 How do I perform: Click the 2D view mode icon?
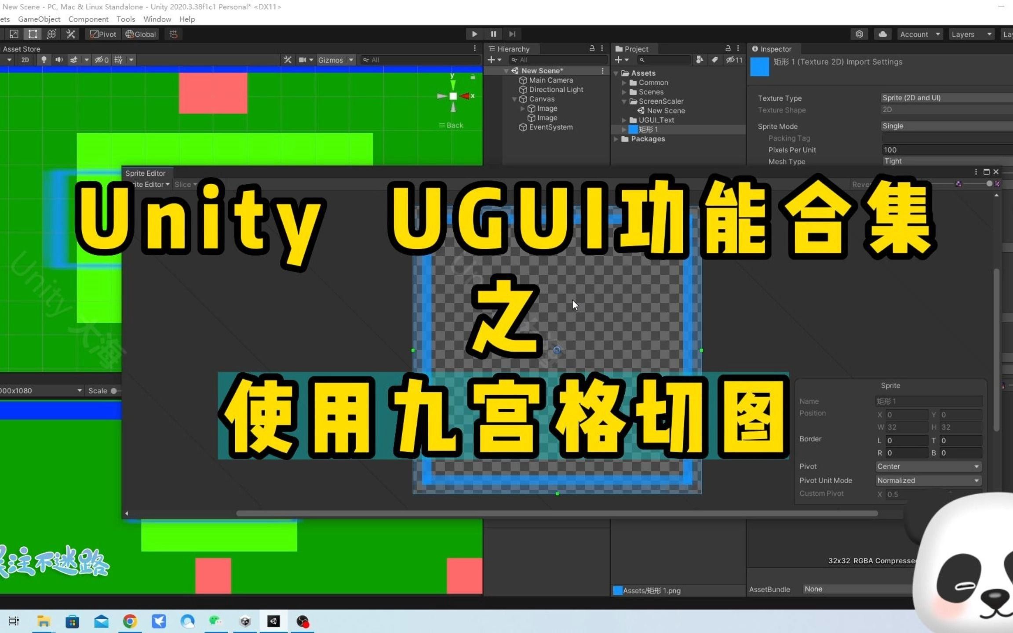pos(25,60)
